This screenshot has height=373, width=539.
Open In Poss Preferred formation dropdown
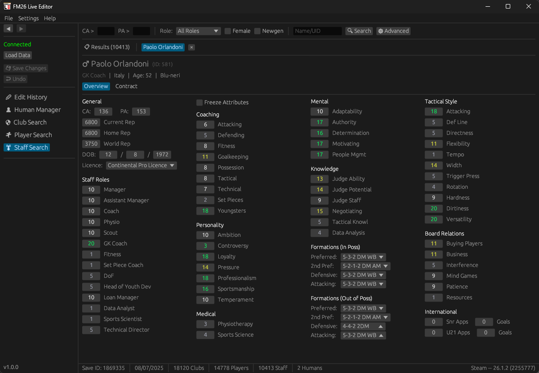pyautogui.click(x=363, y=257)
